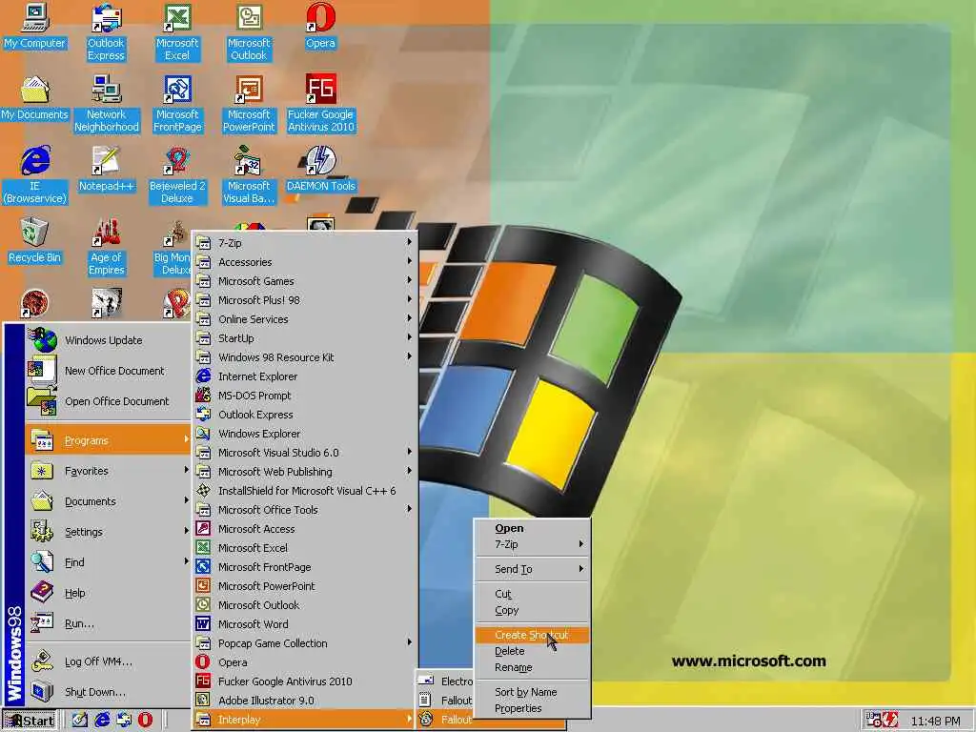This screenshot has height=732, width=976.
Task: Choose Copy in the context menu
Action: click(532, 610)
